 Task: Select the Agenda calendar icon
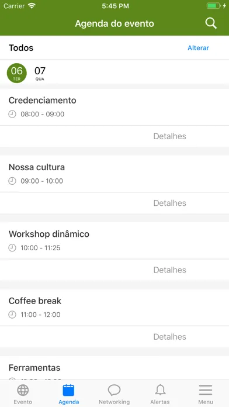coord(68,390)
